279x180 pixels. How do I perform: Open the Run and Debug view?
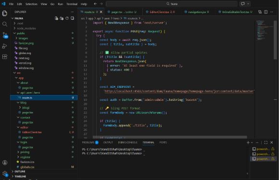5,46
